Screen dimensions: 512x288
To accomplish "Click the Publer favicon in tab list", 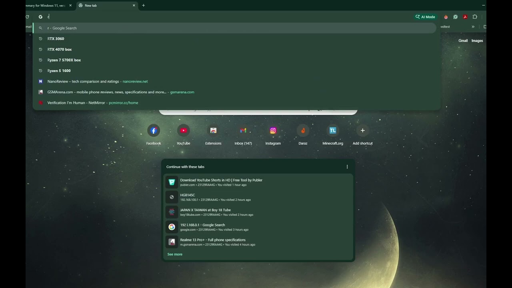I will click(x=172, y=182).
